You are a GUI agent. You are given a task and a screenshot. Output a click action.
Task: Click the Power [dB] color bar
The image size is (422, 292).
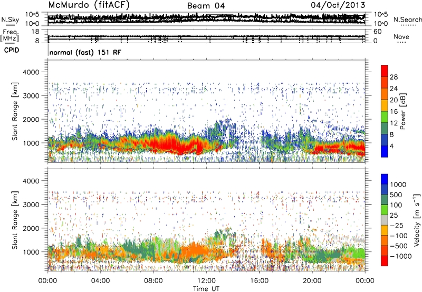[385, 111]
